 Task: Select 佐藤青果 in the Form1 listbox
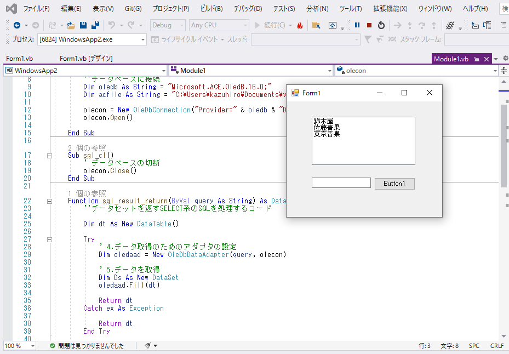pos(327,127)
